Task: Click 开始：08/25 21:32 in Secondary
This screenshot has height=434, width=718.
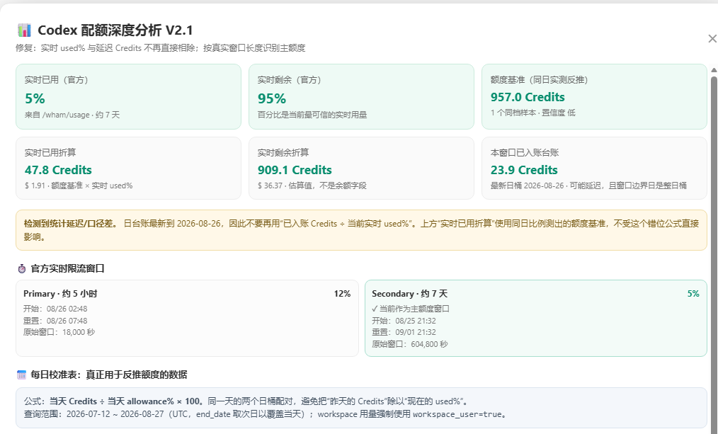Action: (404, 321)
